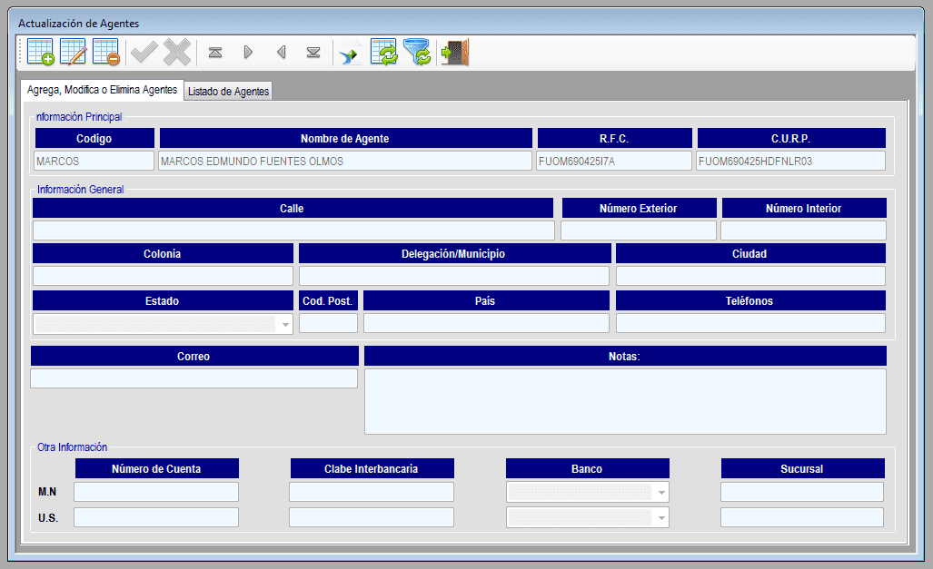Click the blue-green arrow search icon
The height and width of the screenshot is (569, 933).
[x=349, y=54]
